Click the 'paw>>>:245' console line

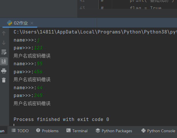[28, 96]
